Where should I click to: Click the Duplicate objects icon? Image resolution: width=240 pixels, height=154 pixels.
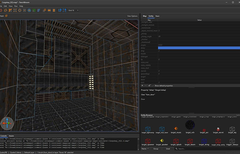tap(44, 10)
